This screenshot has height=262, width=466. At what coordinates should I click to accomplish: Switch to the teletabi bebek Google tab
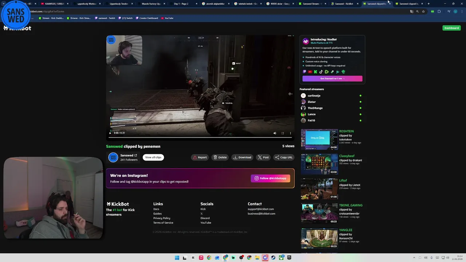248,4
